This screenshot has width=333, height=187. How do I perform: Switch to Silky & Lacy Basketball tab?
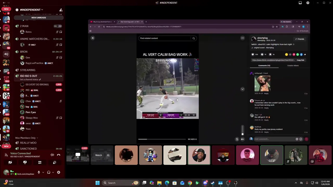click(103, 22)
